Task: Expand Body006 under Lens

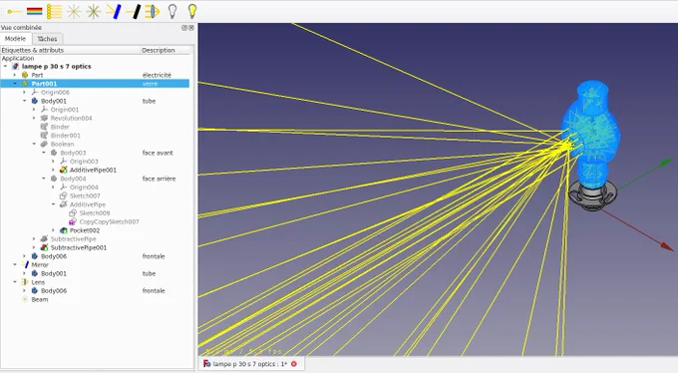Action: pos(24,291)
